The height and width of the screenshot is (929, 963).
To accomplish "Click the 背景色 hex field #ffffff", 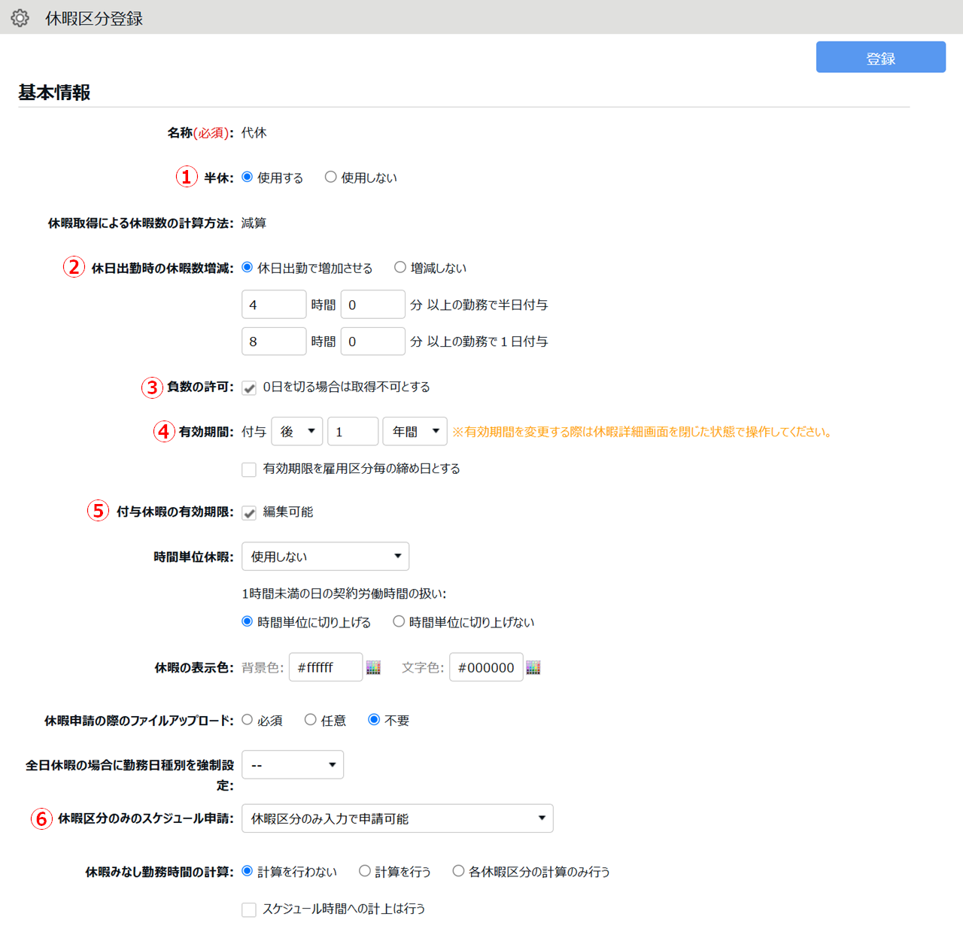I will (326, 667).
